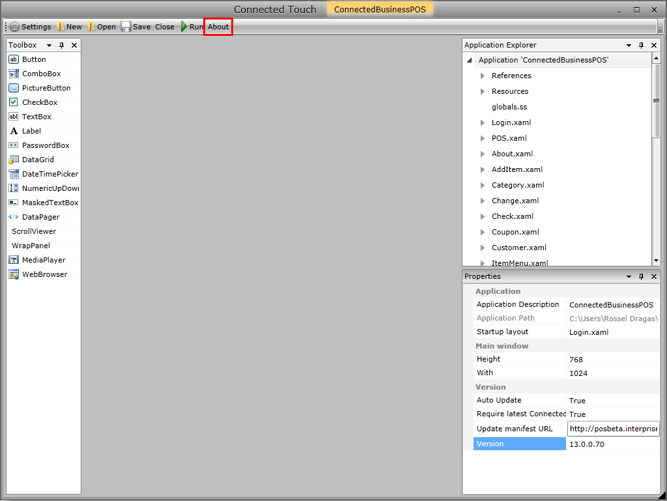
Task: Open the About toolbar item
Action: pyautogui.click(x=218, y=27)
